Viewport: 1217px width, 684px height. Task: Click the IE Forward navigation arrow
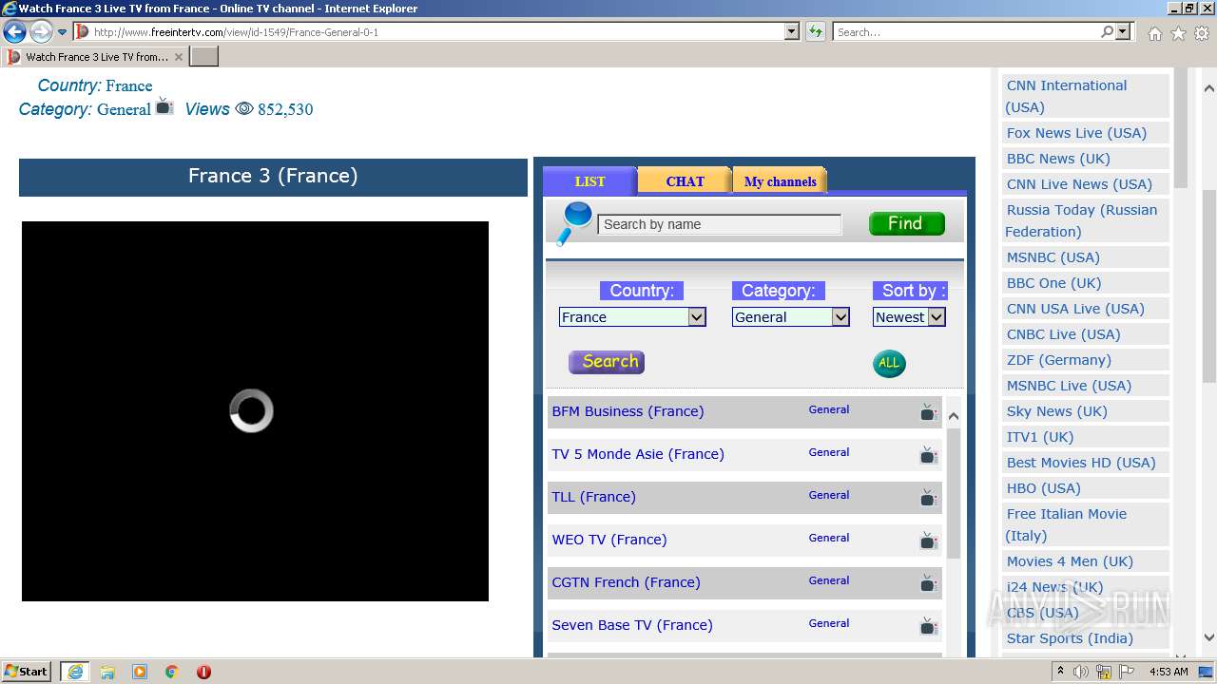tap(41, 31)
